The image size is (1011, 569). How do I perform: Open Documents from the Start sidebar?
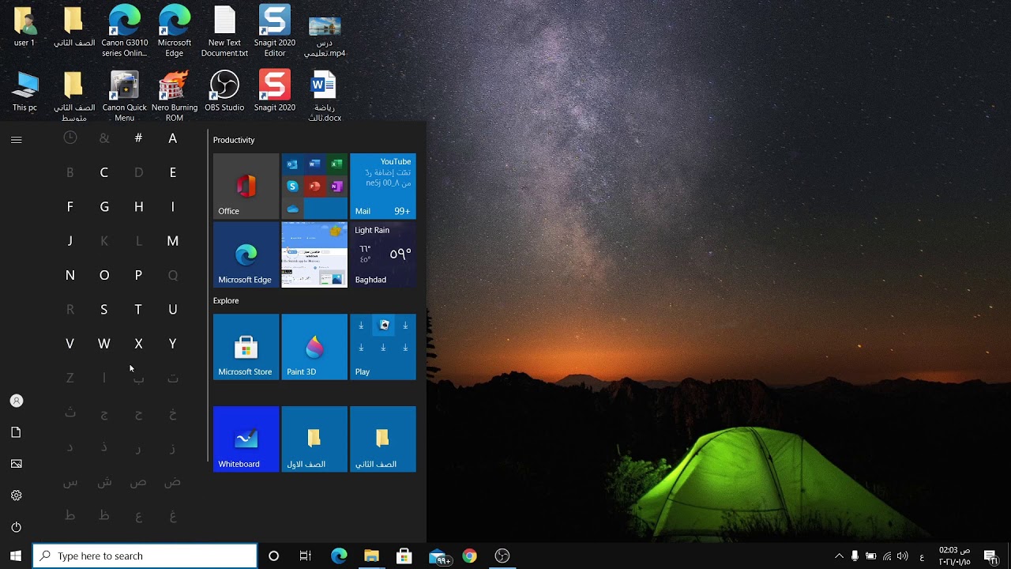17,432
